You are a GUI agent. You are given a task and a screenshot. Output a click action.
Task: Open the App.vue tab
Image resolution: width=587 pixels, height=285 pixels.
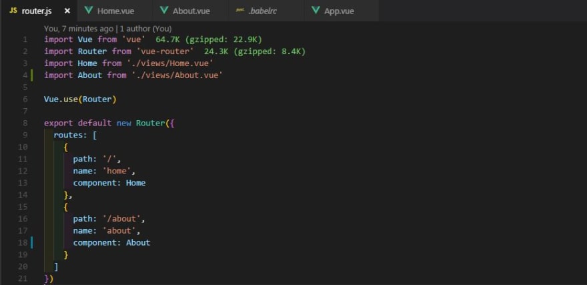[x=341, y=11]
